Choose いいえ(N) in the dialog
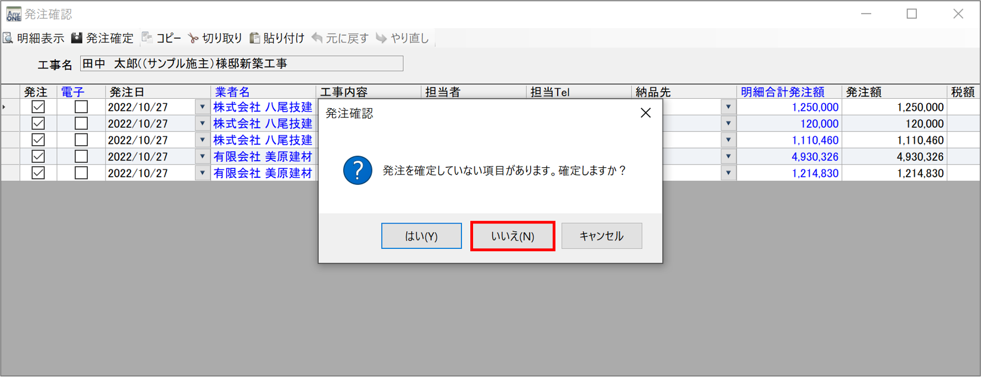The width and height of the screenshot is (981, 377). (x=513, y=236)
